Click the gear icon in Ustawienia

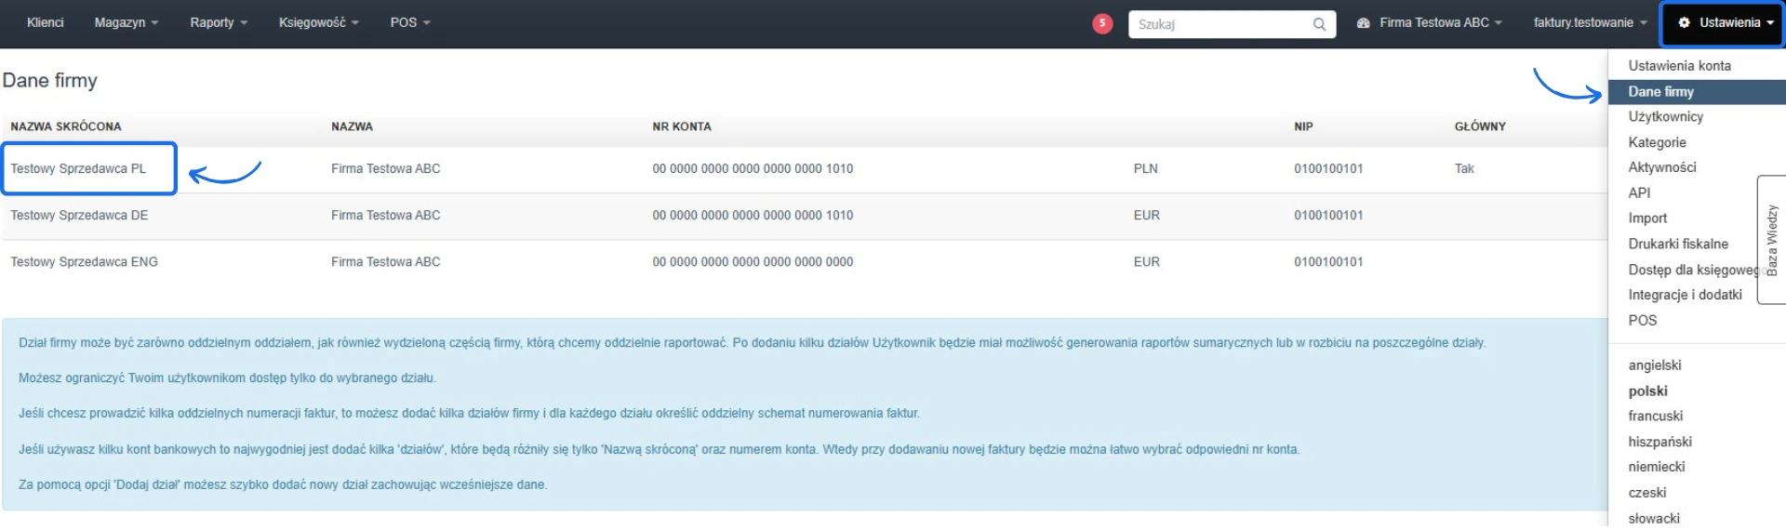(x=1684, y=23)
